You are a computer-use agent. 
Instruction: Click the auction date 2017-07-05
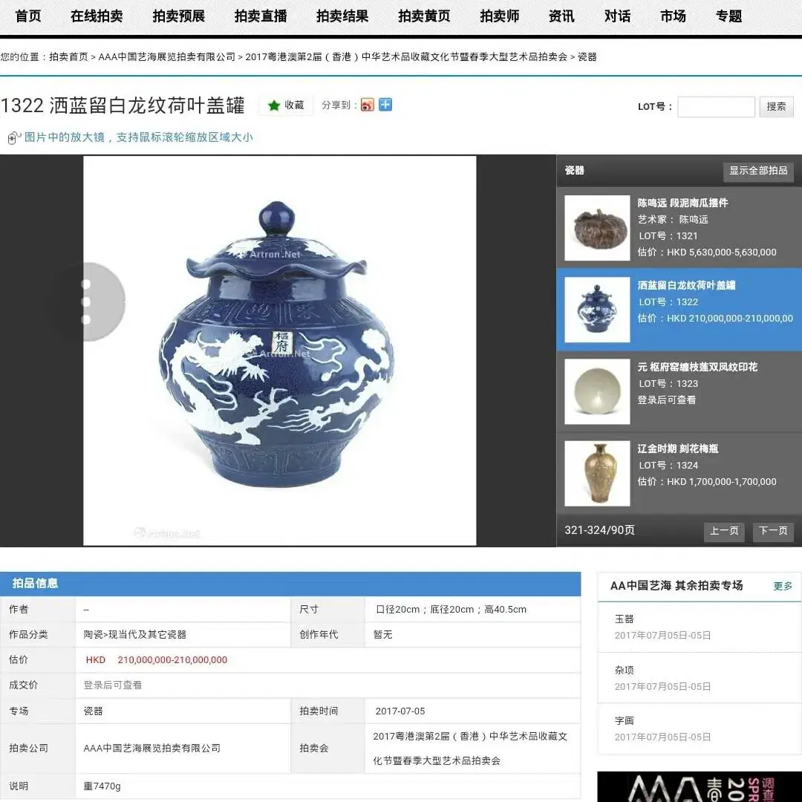[400, 711]
